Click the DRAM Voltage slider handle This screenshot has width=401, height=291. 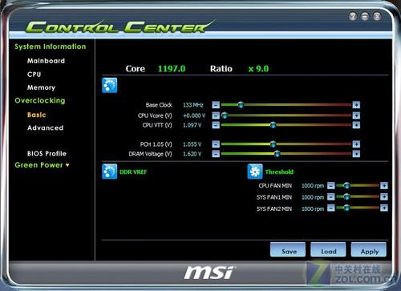(277, 154)
